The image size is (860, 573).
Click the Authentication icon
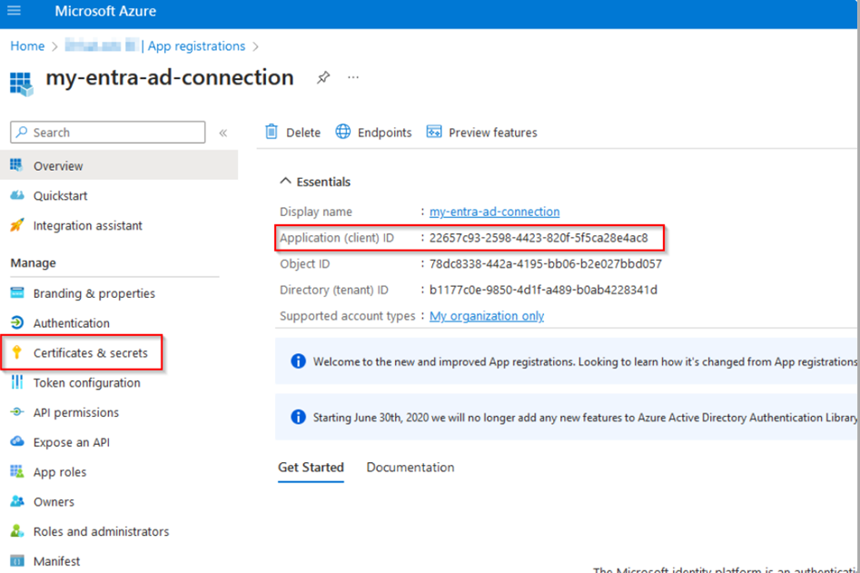[17, 322]
